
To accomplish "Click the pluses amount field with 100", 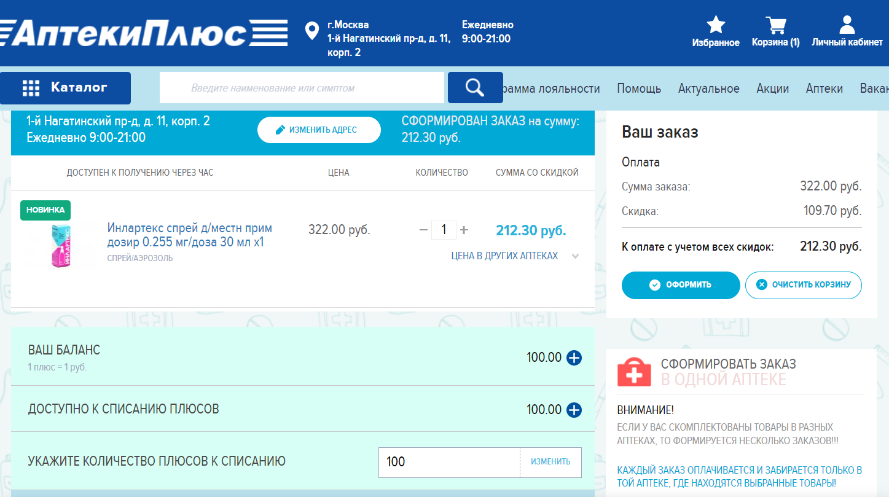I will [449, 462].
